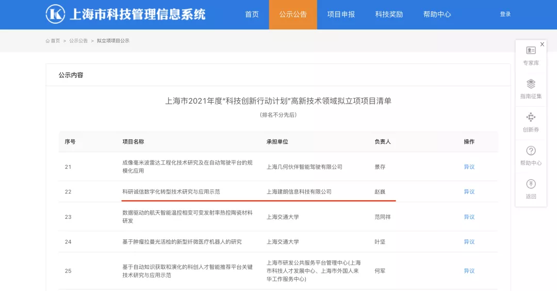
Task: Click 异议 for 叶坚's project
Action: tap(469, 241)
